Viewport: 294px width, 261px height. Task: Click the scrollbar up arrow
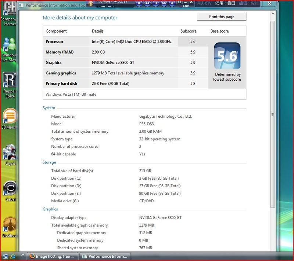(x=273, y=14)
